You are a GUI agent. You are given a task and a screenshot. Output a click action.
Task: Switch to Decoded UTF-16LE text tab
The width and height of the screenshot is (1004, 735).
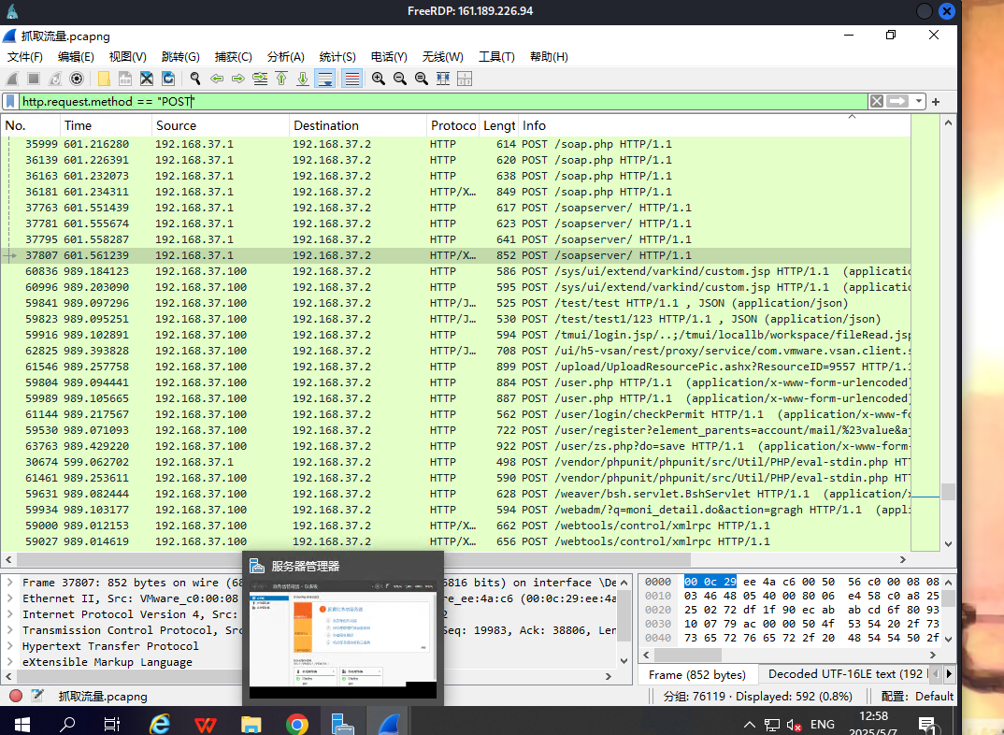[846, 674]
